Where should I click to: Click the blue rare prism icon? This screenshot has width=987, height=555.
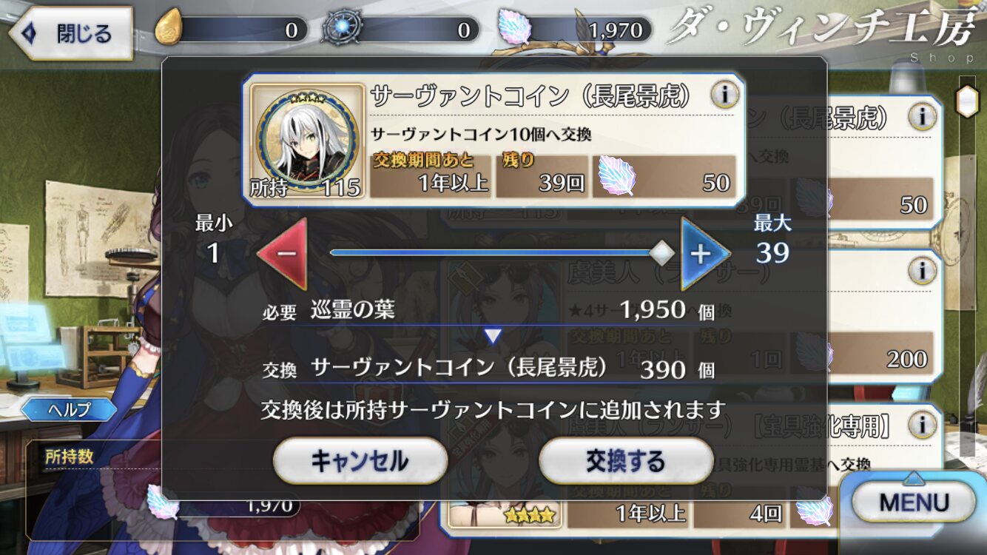coord(343,30)
